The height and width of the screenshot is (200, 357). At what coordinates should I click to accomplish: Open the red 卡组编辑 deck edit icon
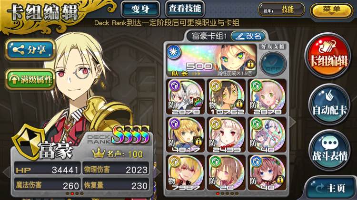(327, 57)
